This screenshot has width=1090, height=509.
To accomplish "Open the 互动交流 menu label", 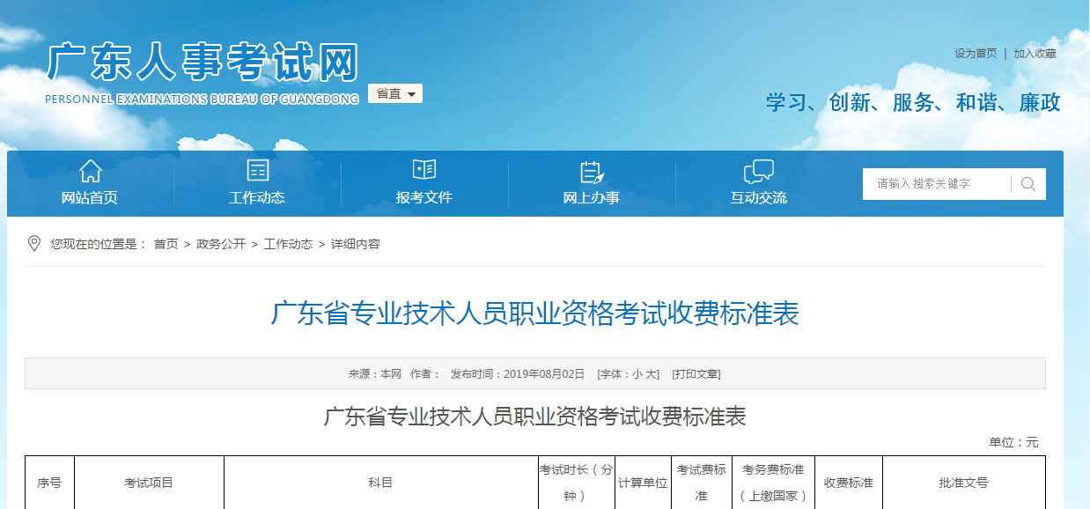I will click(758, 198).
